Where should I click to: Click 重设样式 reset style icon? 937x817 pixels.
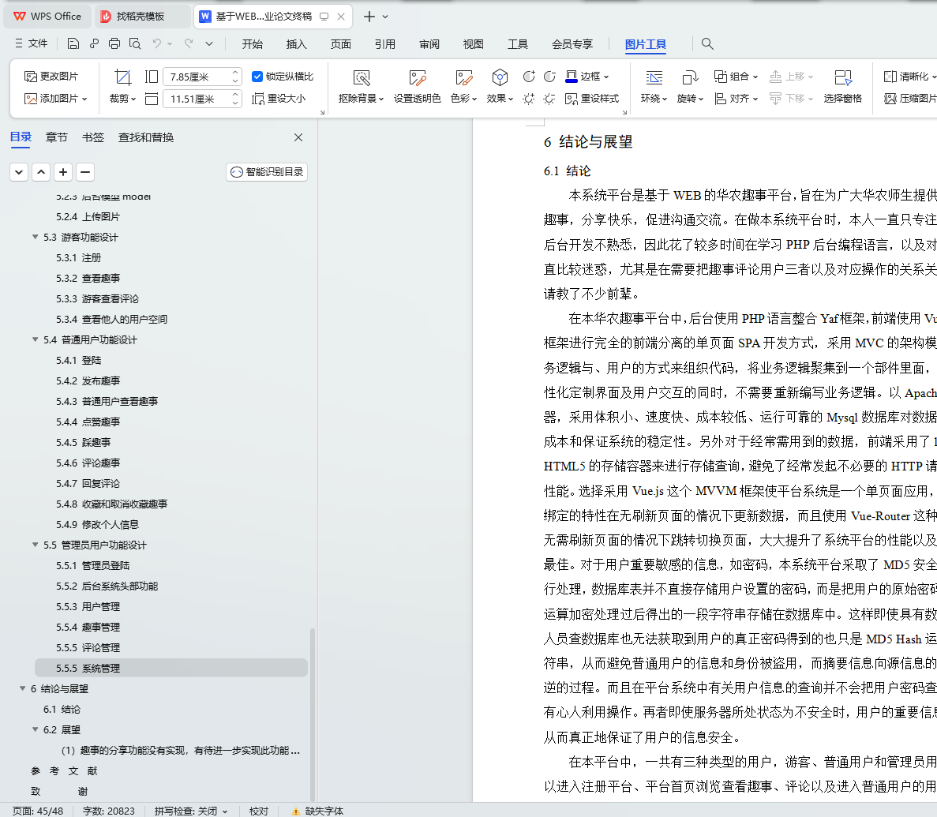[592, 99]
